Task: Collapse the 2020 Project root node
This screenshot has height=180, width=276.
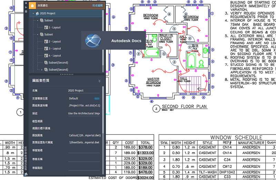Action: [x=33, y=13]
